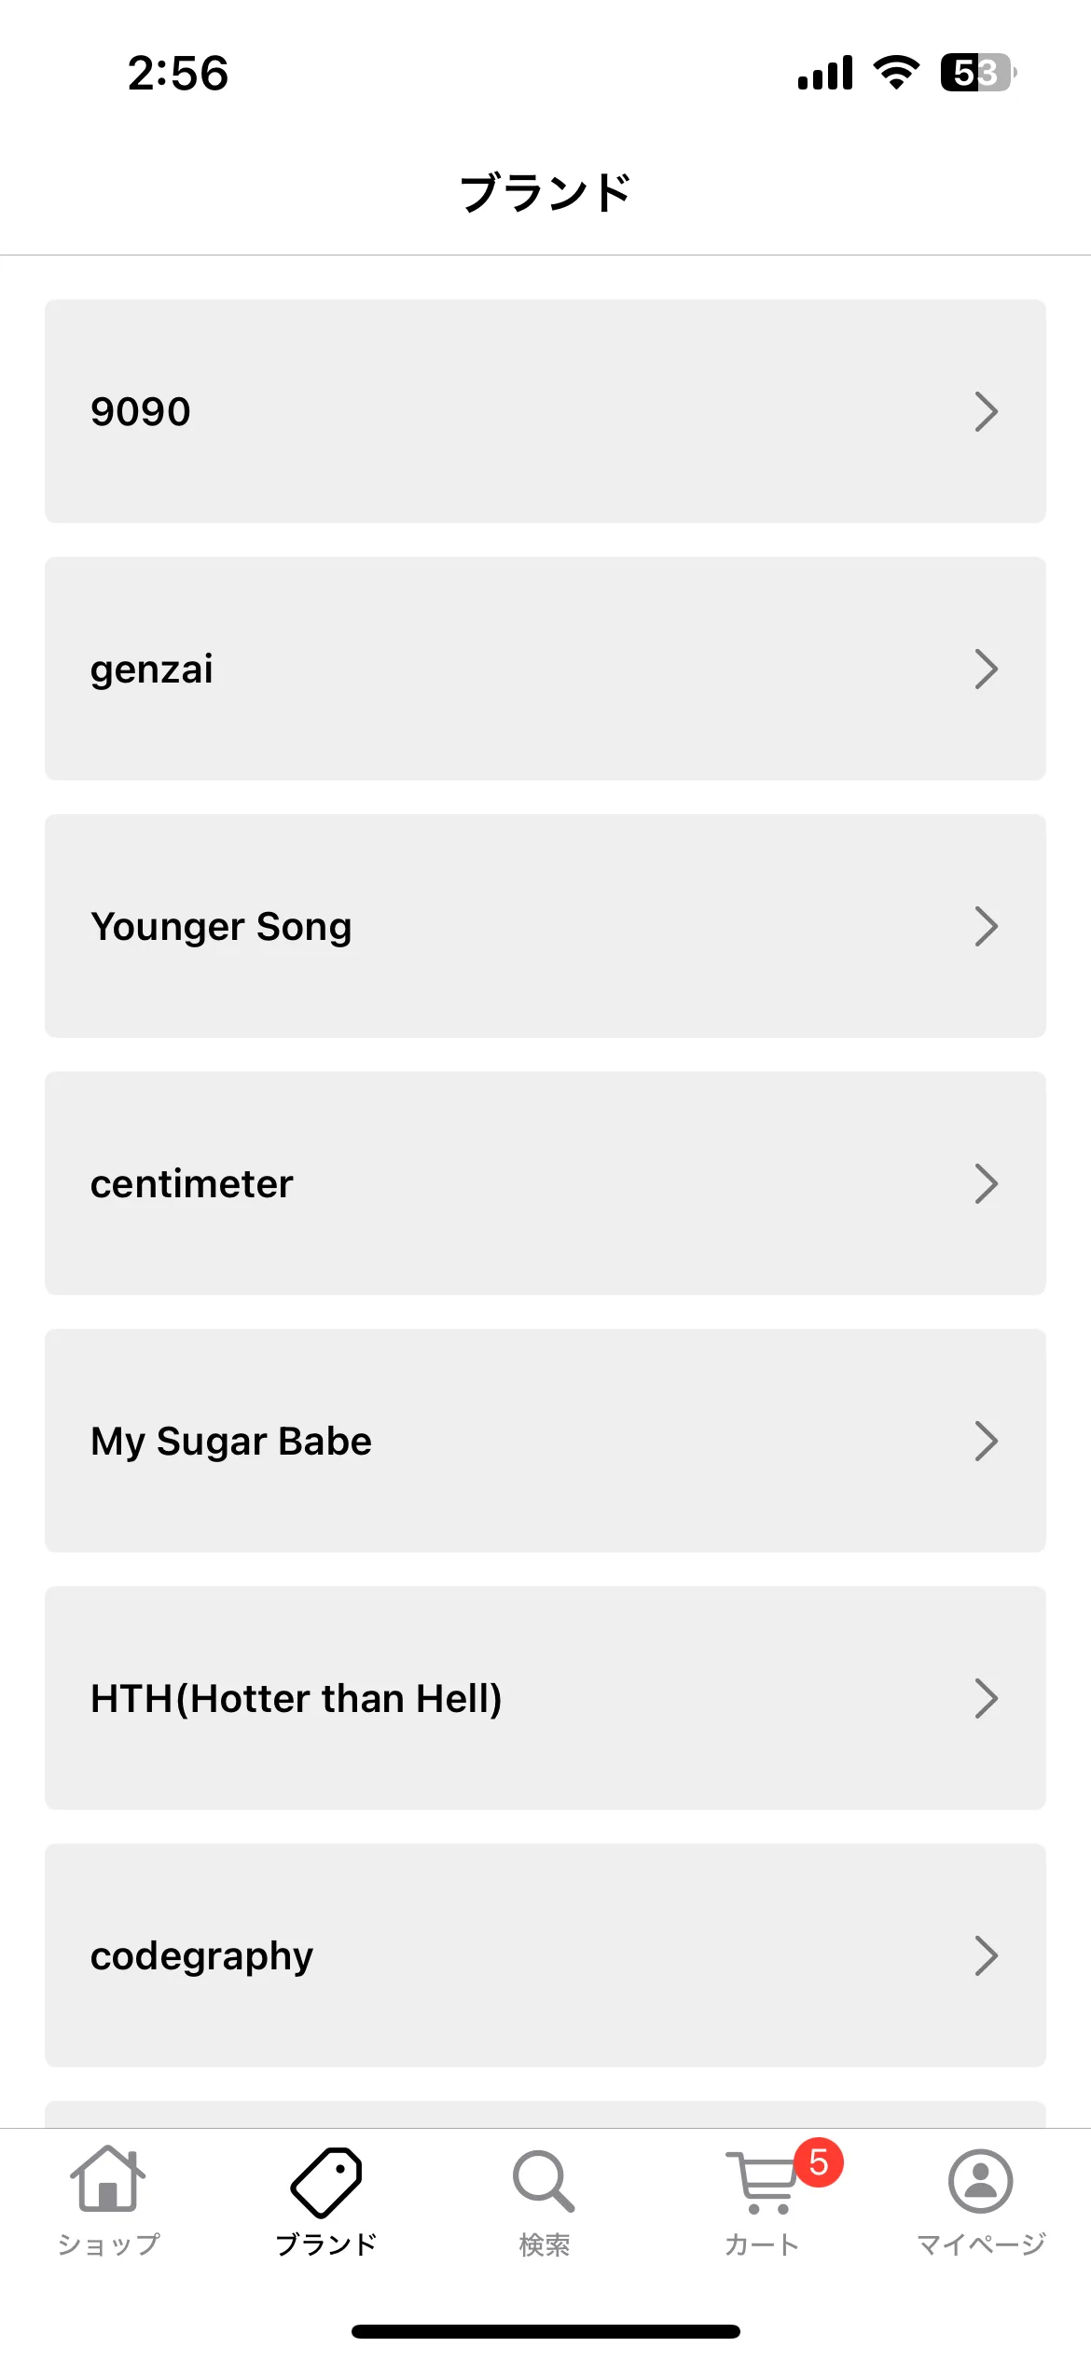
Task: Tap the Wi-Fi status icon
Action: [896, 72]
